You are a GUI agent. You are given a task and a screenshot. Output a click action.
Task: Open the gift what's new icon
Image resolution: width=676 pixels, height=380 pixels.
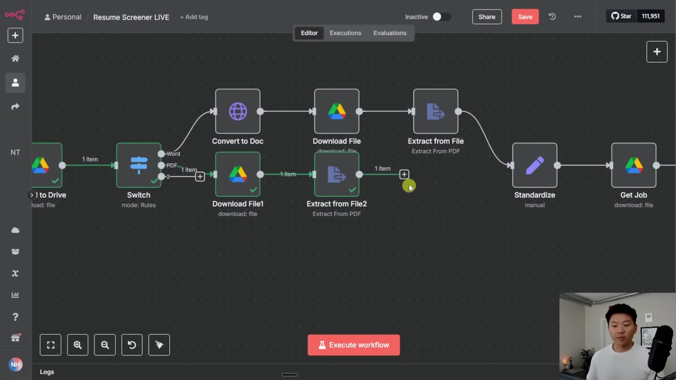point(15,338)
